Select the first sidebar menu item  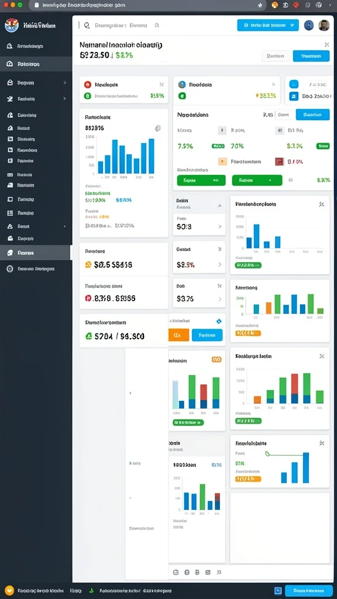36,46
